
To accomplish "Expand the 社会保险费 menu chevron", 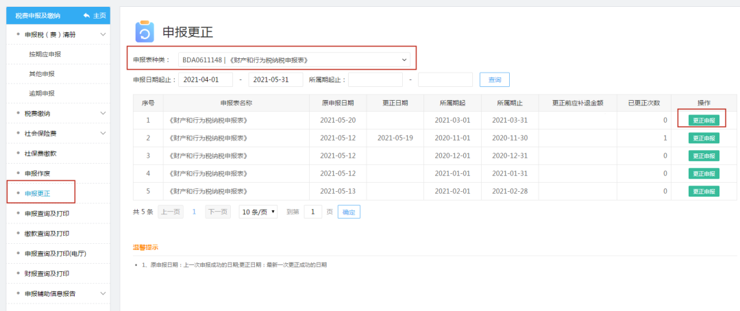I will (103, 134).
